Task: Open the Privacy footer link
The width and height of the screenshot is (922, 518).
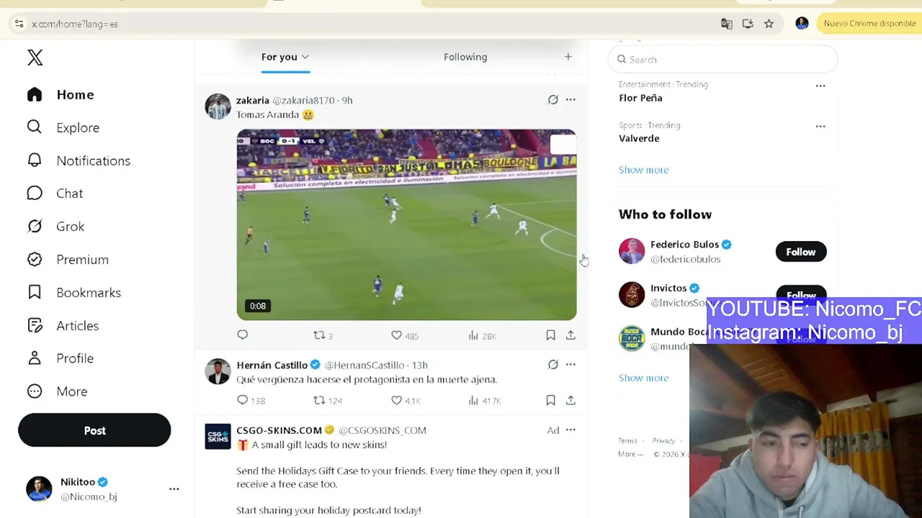Action: click(663, 441)
